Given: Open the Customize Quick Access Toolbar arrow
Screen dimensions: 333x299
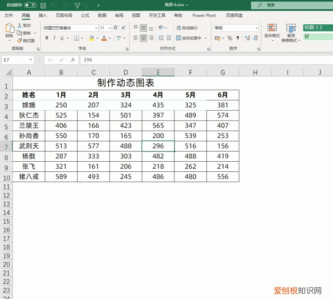Looking at the screenshot, I should pyautogui.click(x=98, y=5).
